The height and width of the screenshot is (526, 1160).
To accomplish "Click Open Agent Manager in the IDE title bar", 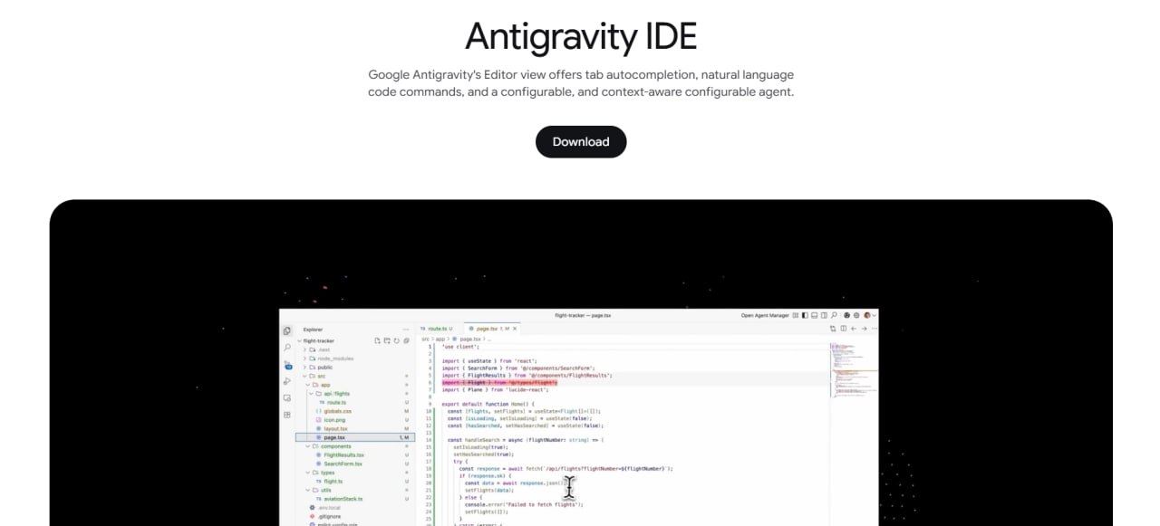I will pyautogui.click(x=765, y=315).
